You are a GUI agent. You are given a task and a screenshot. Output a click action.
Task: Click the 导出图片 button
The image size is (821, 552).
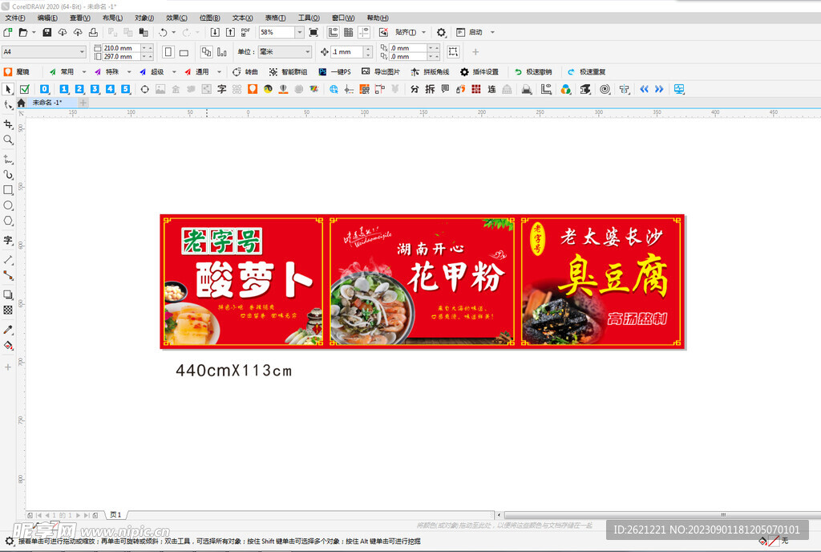coord(381,71)
